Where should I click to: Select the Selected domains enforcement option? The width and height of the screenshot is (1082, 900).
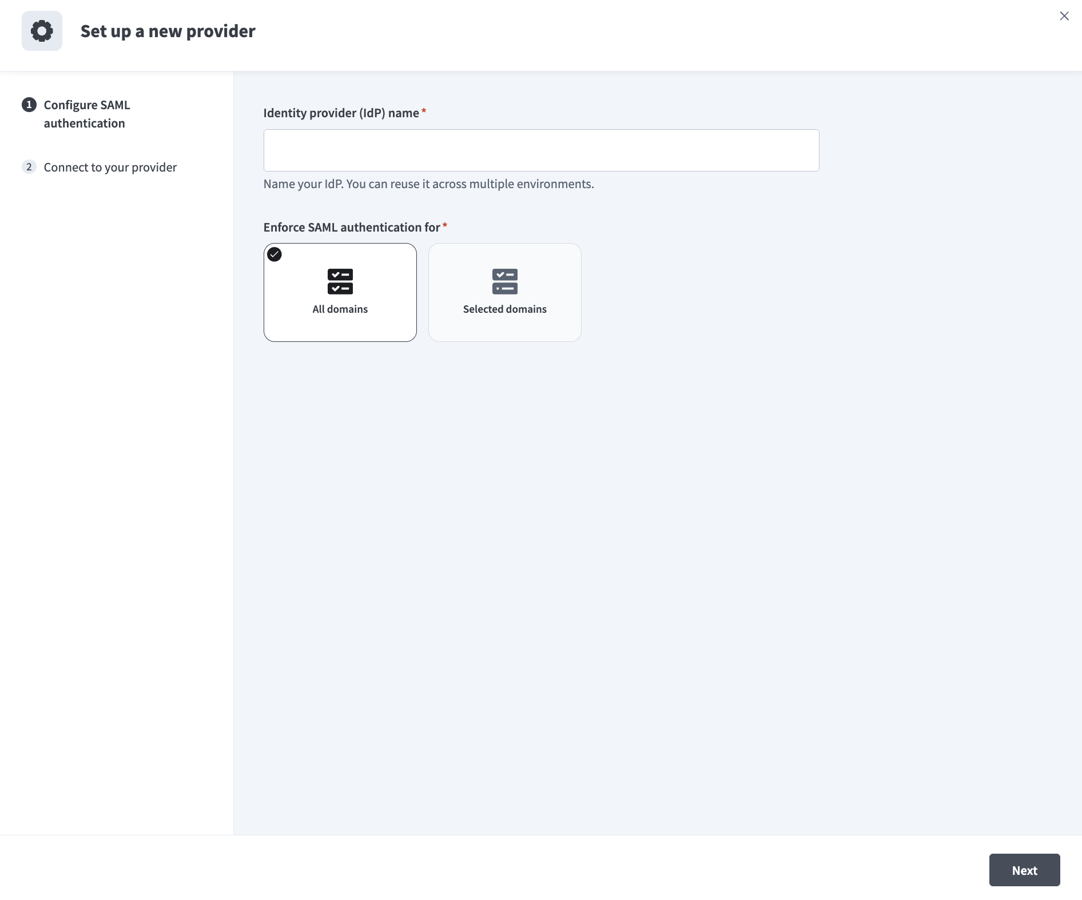(x=504, y=292)
